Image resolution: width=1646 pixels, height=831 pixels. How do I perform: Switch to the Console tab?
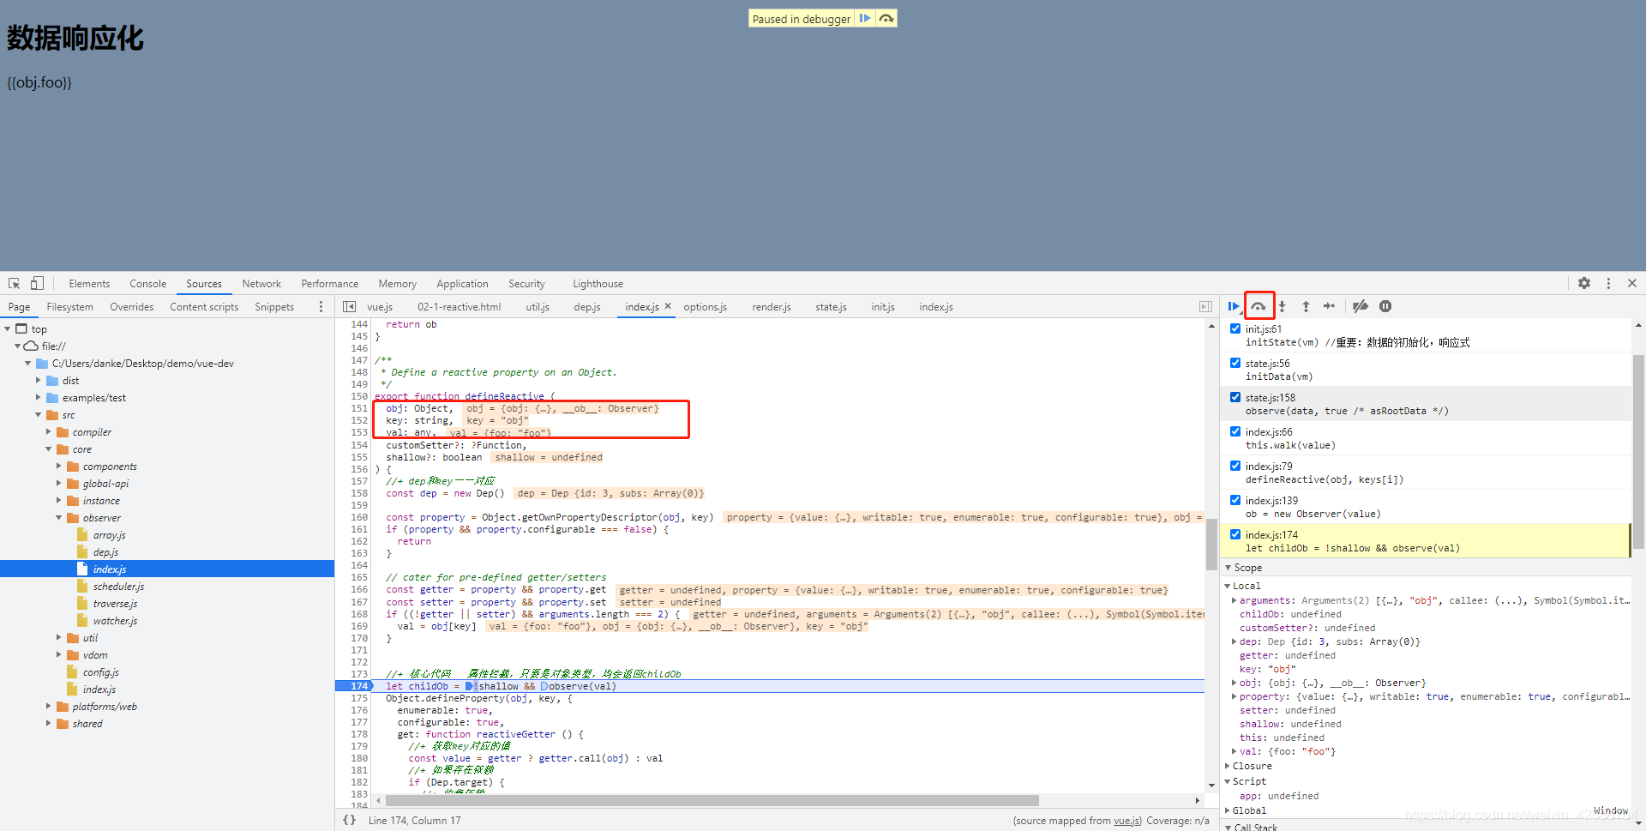(148, 284)
